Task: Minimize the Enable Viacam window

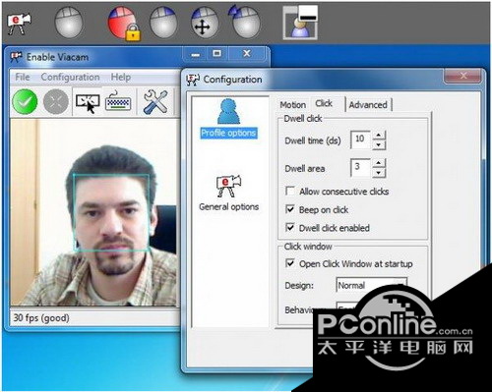Action: [196, 54]
